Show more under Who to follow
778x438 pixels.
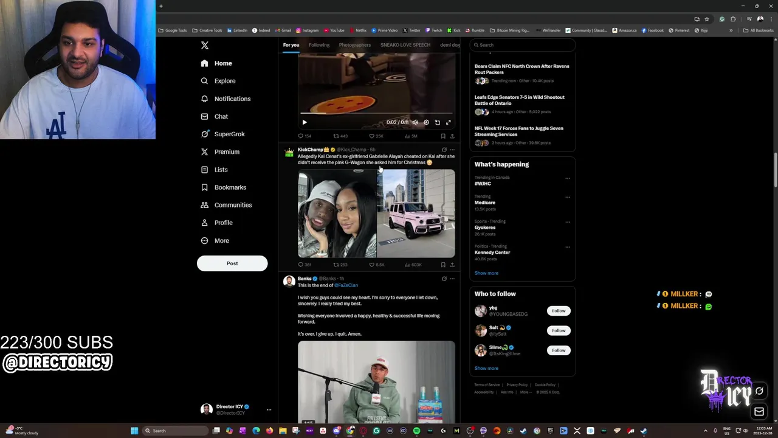(486, 368)
